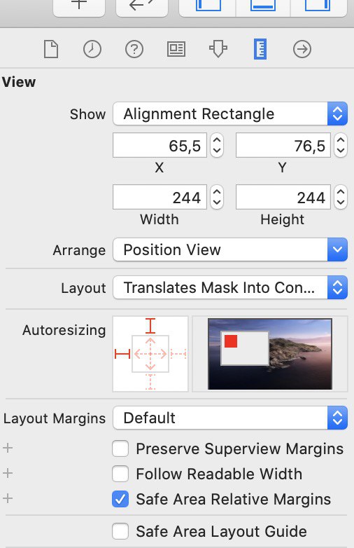The height and width of the screenshot is (548, 354).
Task: Open the Arrange Position View dropdown
Action: tap(230, 249)
